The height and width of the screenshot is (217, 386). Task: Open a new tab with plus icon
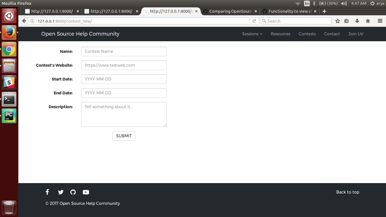pyautogui.click(x=324, y=11)
